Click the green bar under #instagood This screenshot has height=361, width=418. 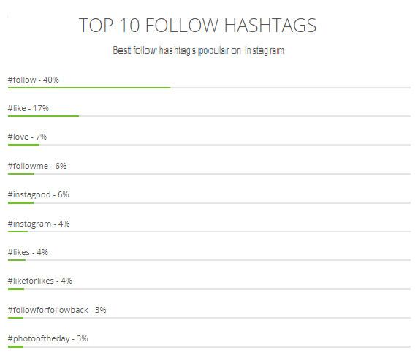20,203
